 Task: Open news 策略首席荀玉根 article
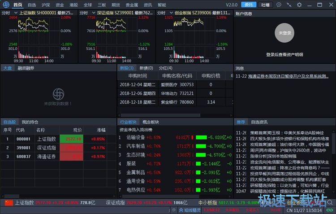pyautogui.click(x=287, y=133)
